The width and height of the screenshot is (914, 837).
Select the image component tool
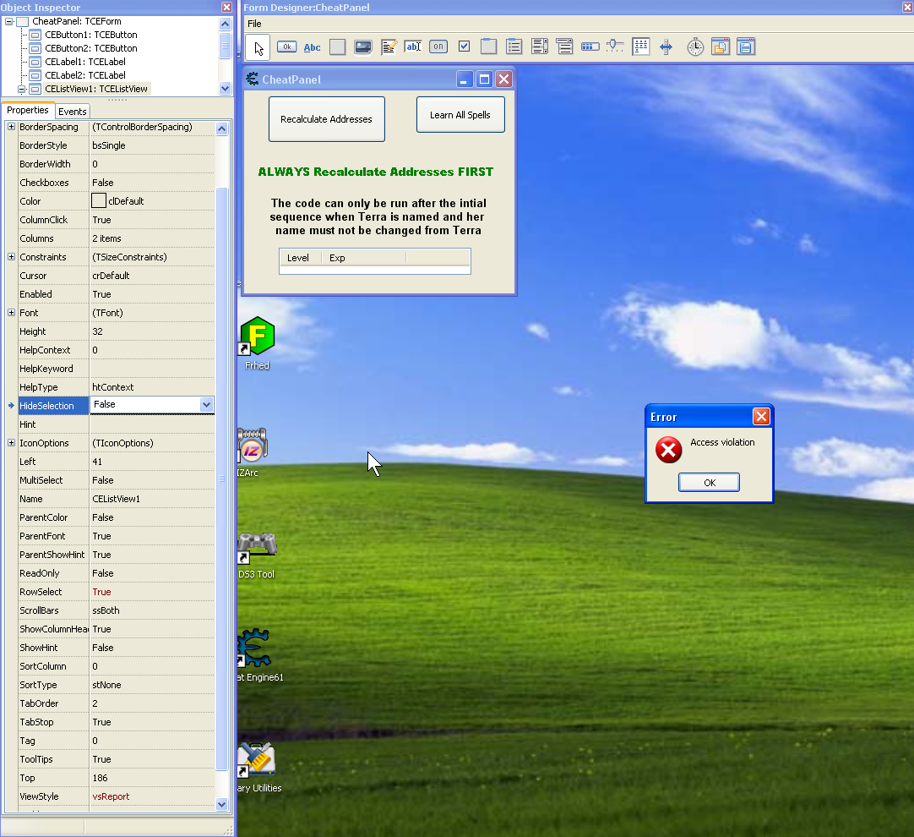point(362,47)
